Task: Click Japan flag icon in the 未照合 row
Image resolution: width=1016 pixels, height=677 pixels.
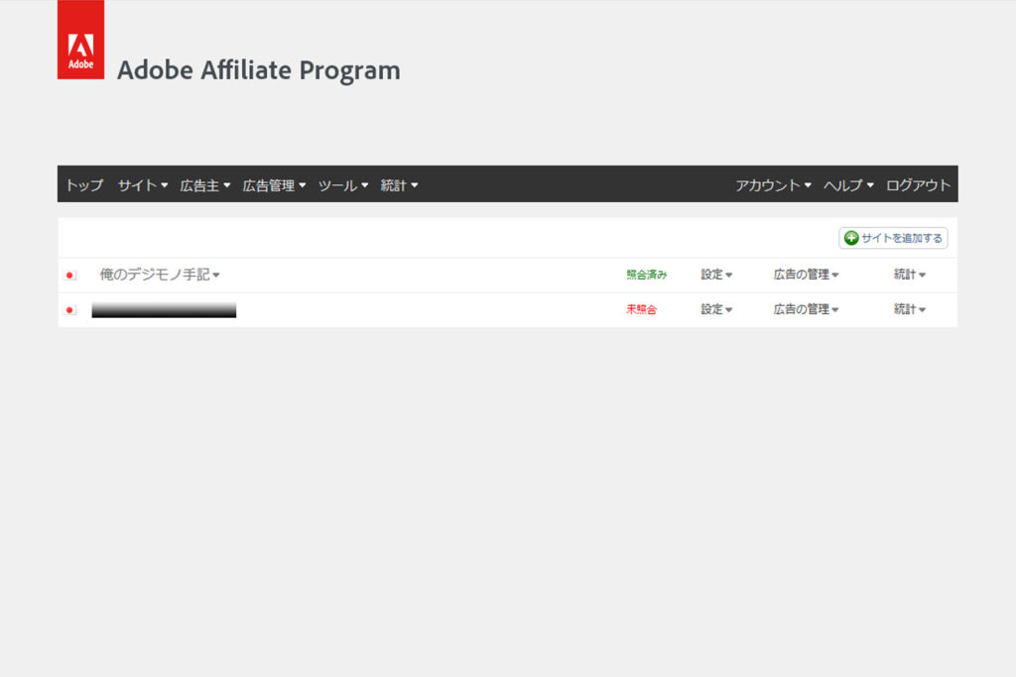Action: tap(70, 310)
